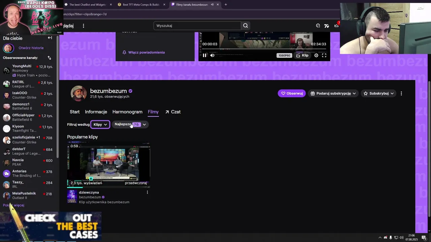Open the system volume tray icon

click(401, 238)
